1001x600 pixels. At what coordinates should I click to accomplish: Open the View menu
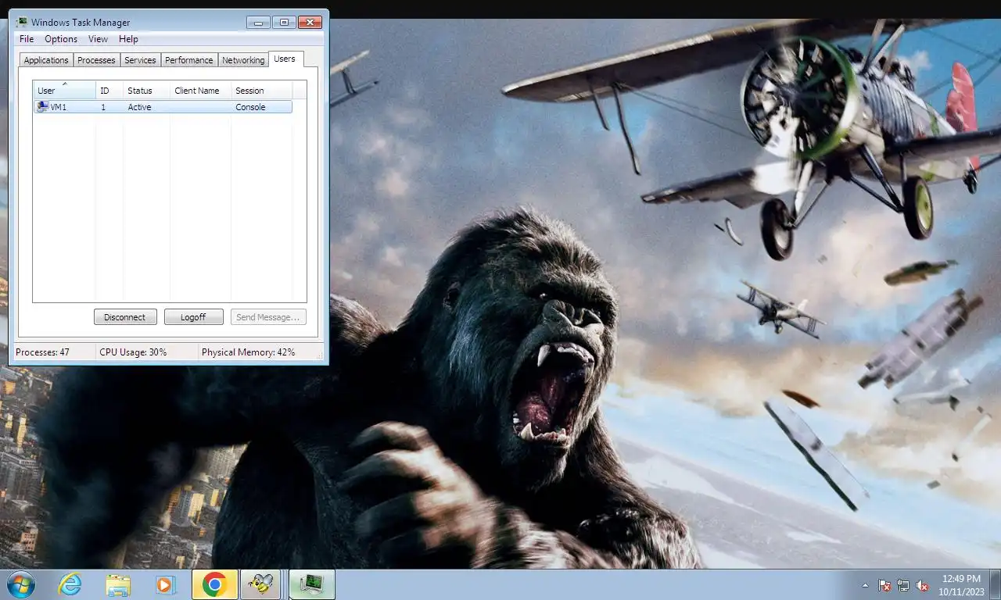tap(99, 39)
